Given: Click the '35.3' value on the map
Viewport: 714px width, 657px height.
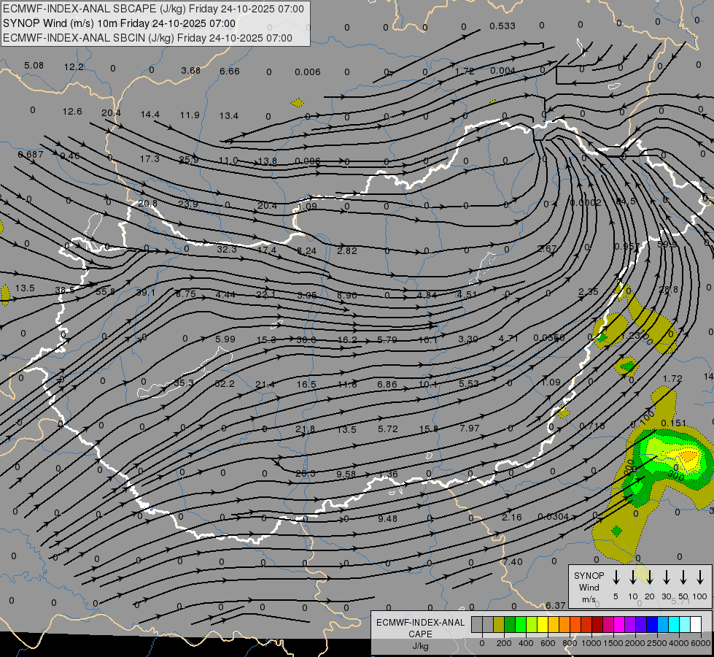Looking at the screenshot, I should pos(184,383).
